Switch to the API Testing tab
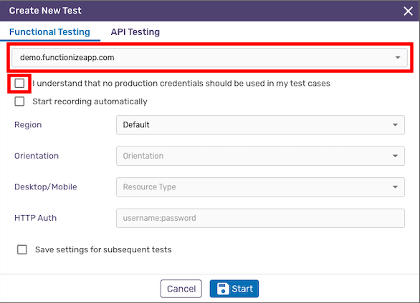 pos(135,31)
